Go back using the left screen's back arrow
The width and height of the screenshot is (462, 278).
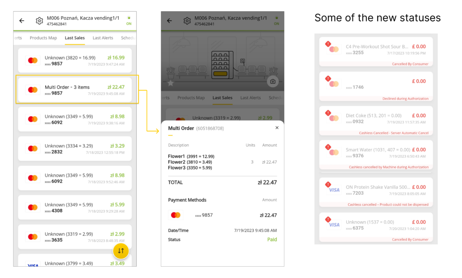(22, 21)
